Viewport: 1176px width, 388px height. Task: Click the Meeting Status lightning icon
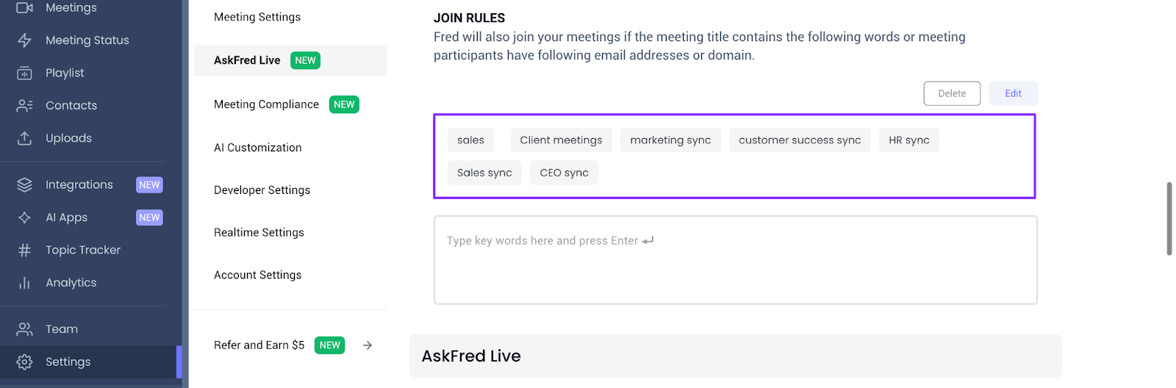(24, 40)
